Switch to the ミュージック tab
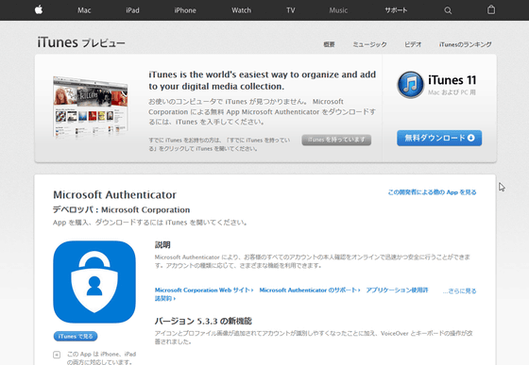Screen dimensions: 529x365 tap(369, 44)
